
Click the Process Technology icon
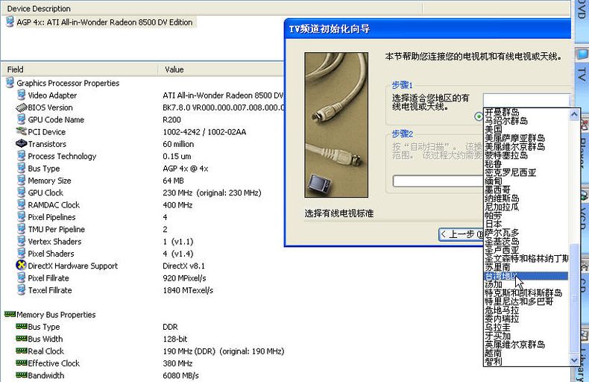pos(22,156)
